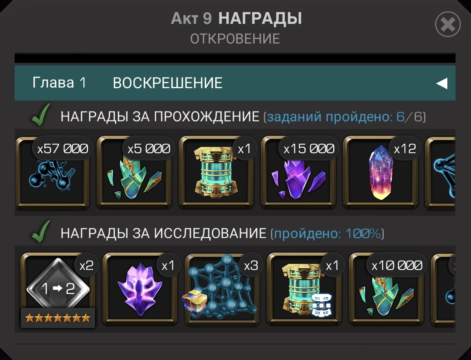
Task: Open the x1 canister with white badge
Action: [304, 290]
